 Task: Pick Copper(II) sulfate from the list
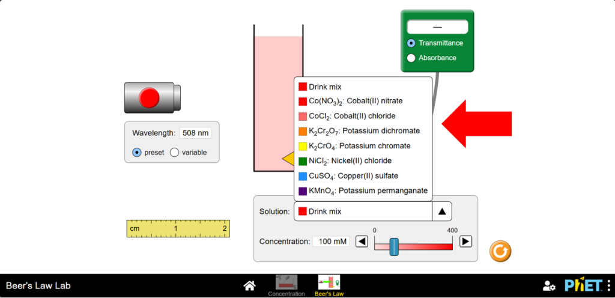[363, 176]
